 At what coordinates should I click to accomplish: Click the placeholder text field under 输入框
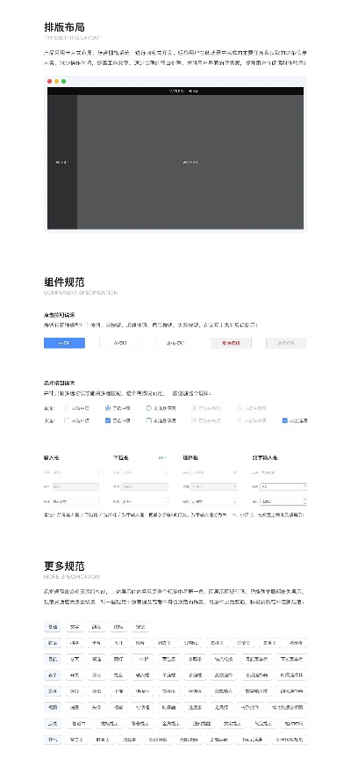pyautogui.click(x=75, y=472)
